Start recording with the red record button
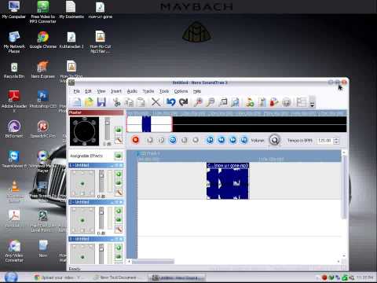The width and height of the screenshot is (377, 283). click(x=135, y=140)
